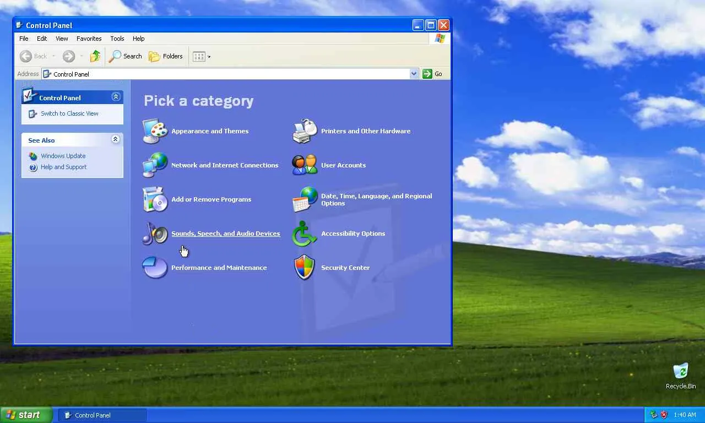The image size is (705, 423).
Task: Click the Switch to Classic View link
Action: [69, 113]
